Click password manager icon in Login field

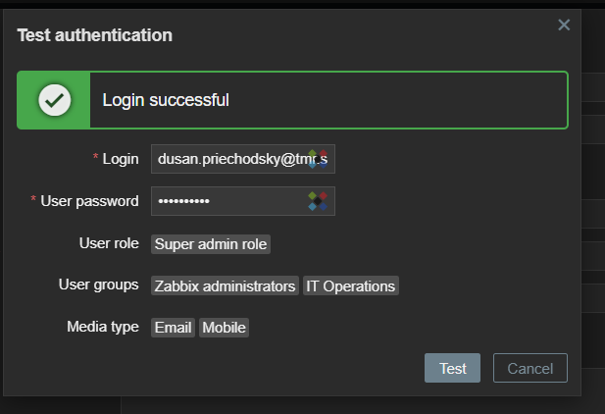[318, 159]
